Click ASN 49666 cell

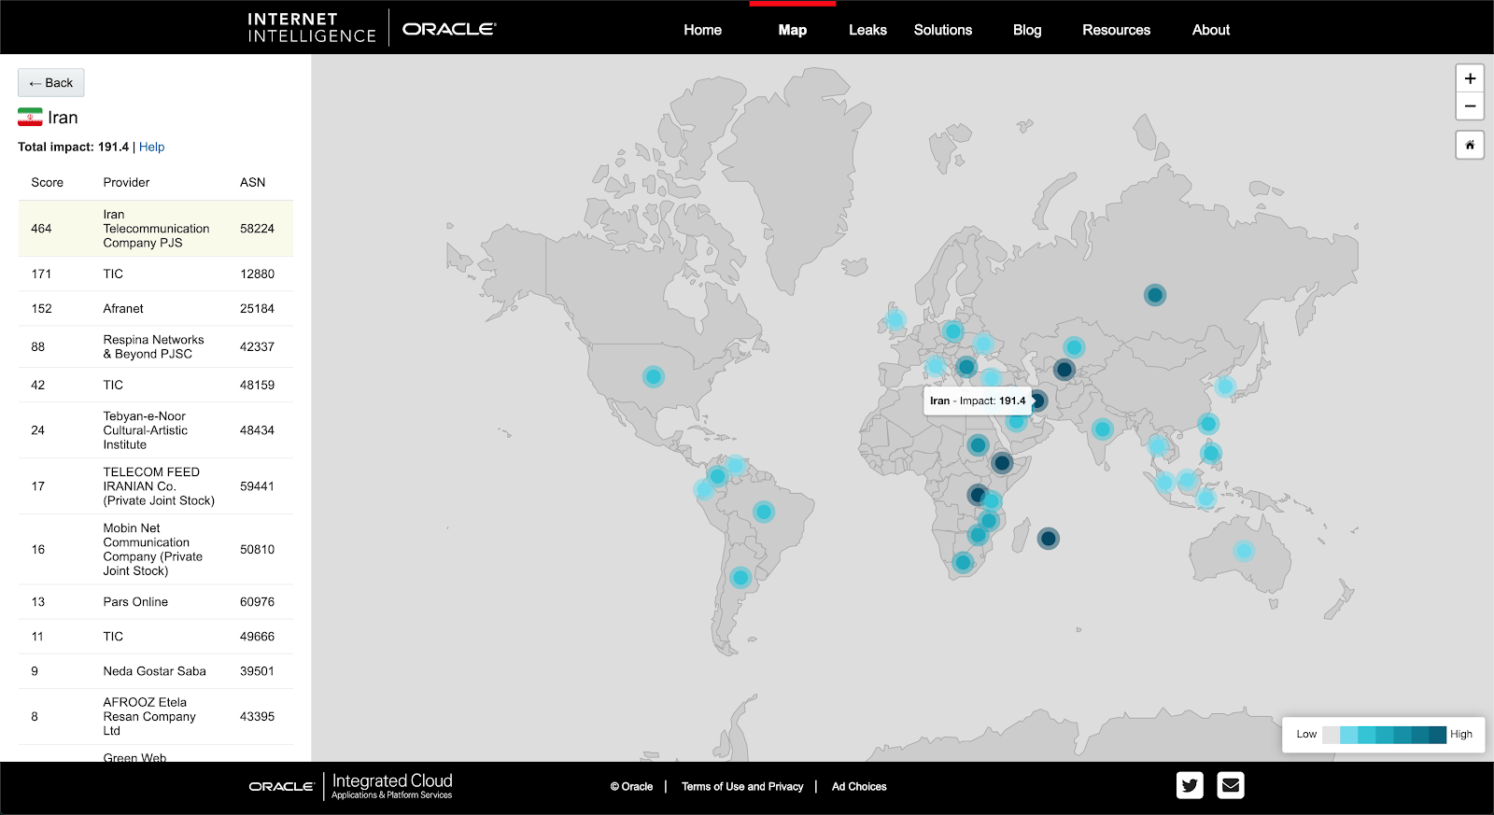pos(257,637)
